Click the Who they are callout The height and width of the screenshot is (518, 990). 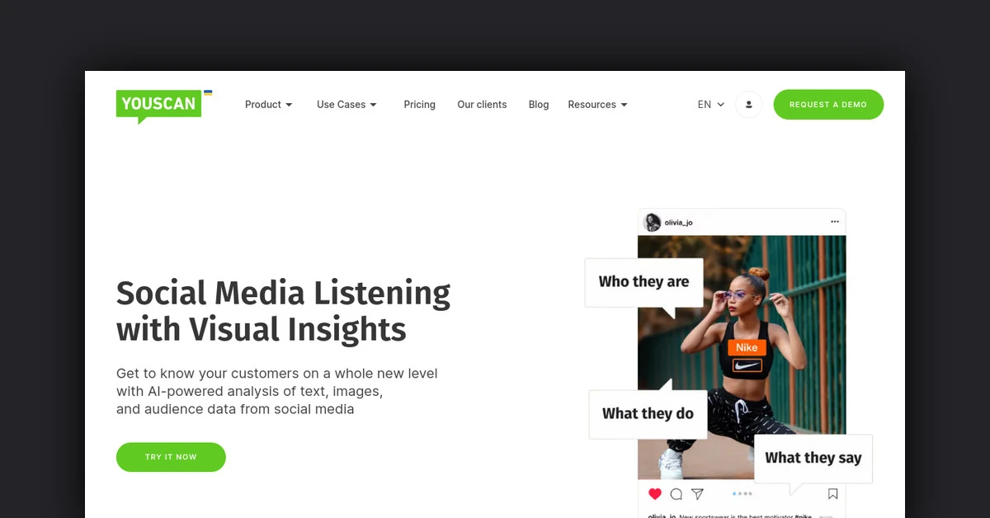tap(643, 283)
